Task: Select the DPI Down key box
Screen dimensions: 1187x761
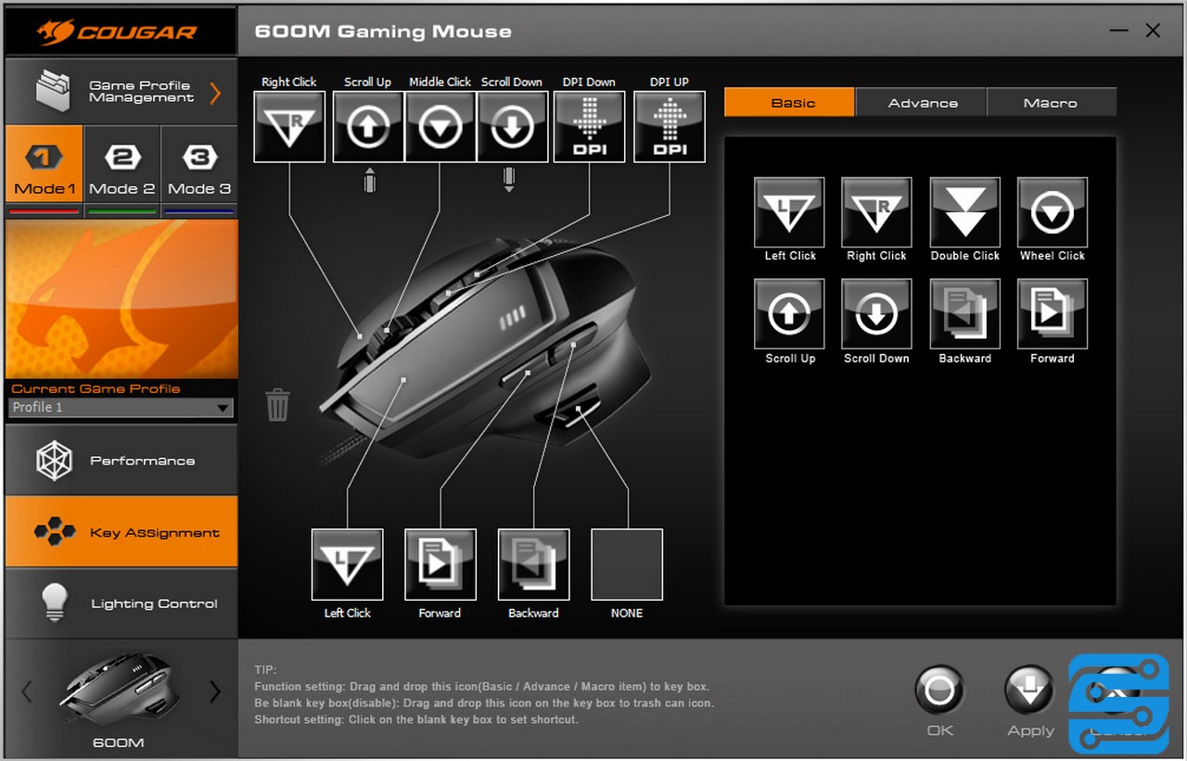Action: [x=590, y=127]
